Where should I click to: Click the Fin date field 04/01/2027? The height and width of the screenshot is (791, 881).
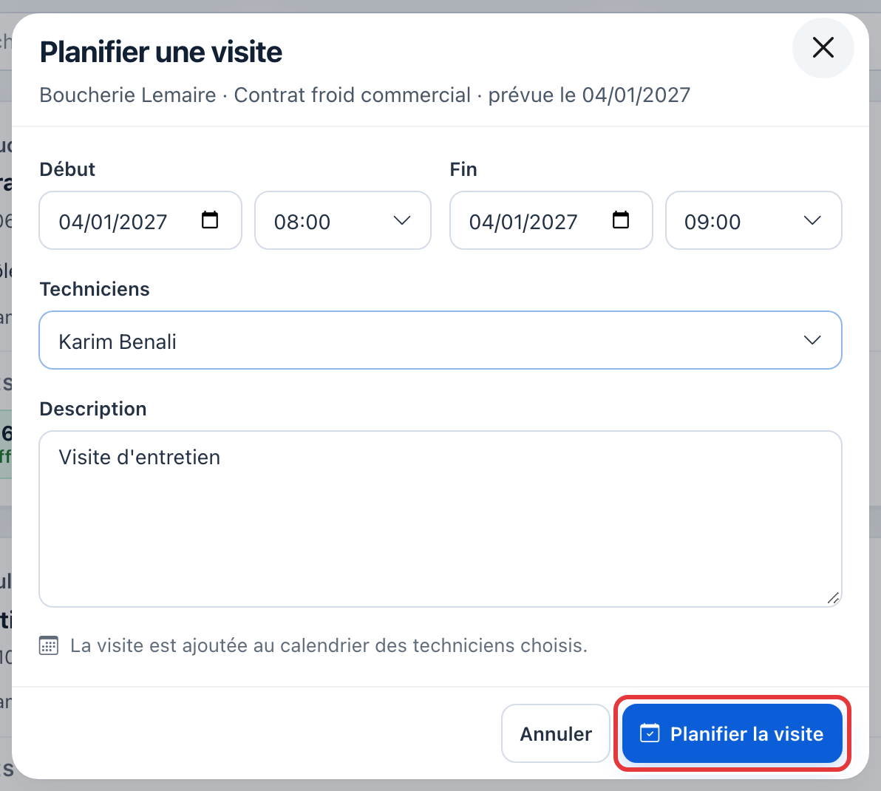click(x=551, y=220)
